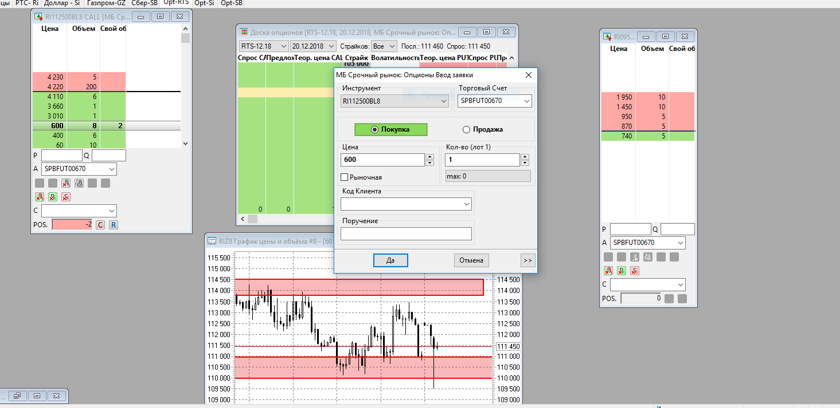840x408 pixels.
Task: Click the Поручение text field
Action: (406, 233)
